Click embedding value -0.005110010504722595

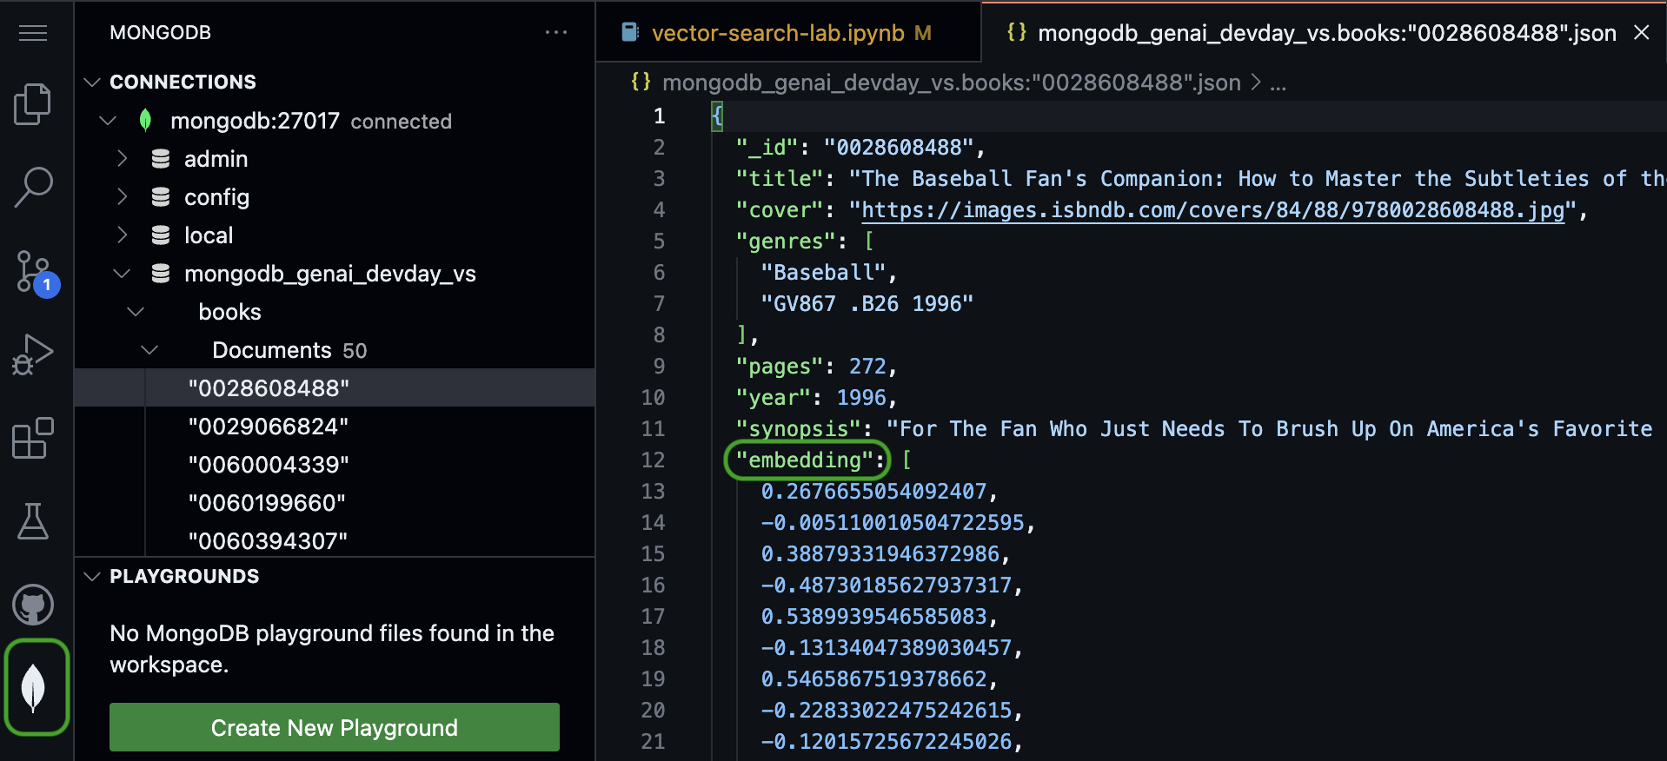click(893, 523)
